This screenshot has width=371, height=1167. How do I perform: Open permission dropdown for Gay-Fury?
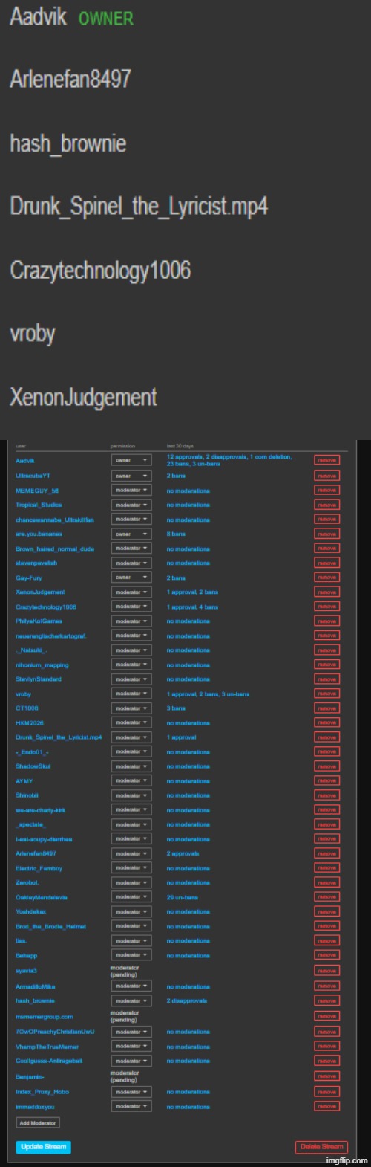(131, 578)
